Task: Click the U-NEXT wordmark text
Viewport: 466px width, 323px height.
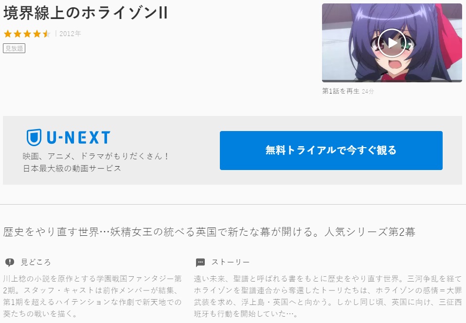Action: click(x=78, y=137)
